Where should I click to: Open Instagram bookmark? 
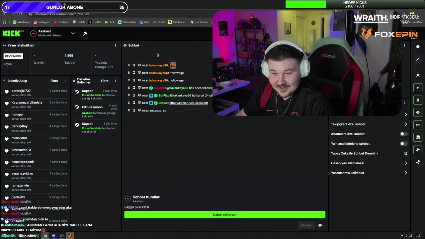click(42, 22)
